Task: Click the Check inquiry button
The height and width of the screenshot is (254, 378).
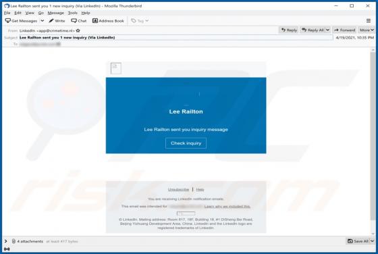Action: [x=186, y=143]
